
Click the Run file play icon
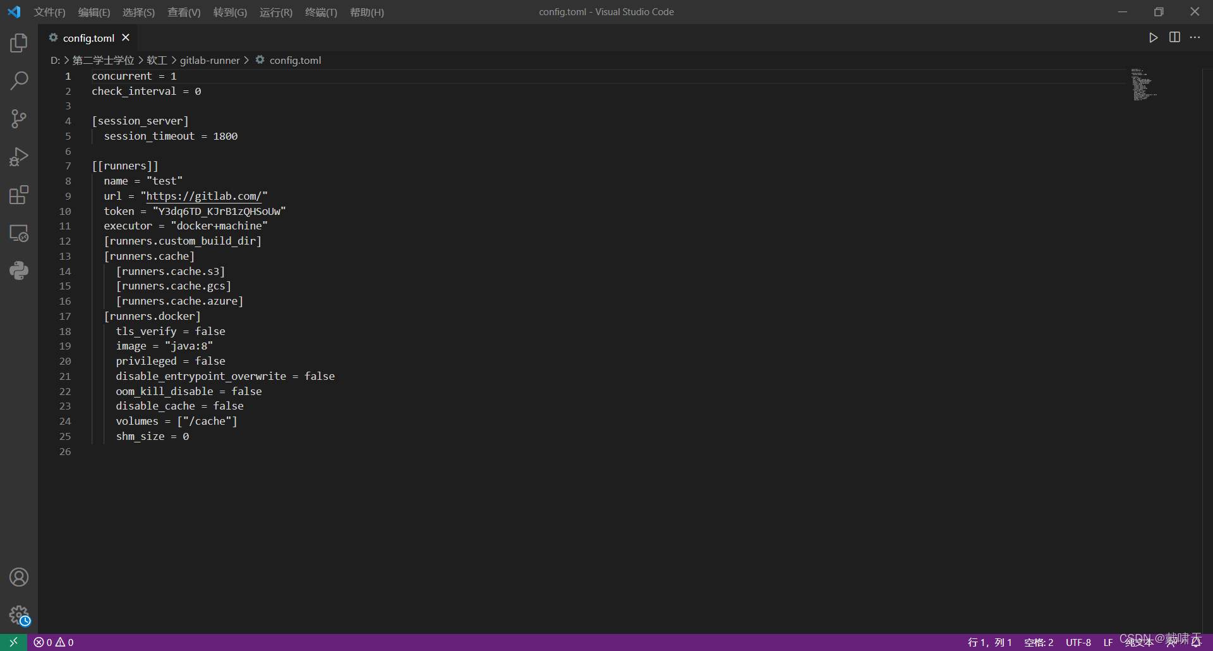[1153, 38]
